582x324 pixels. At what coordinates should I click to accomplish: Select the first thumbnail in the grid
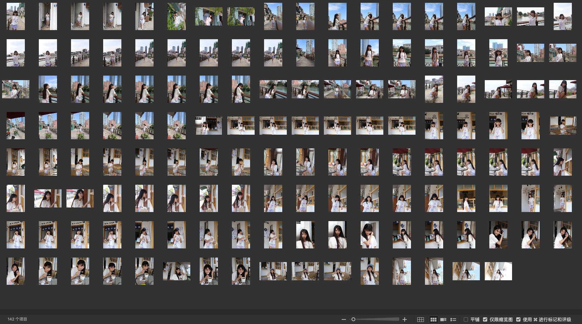[16, 16]
